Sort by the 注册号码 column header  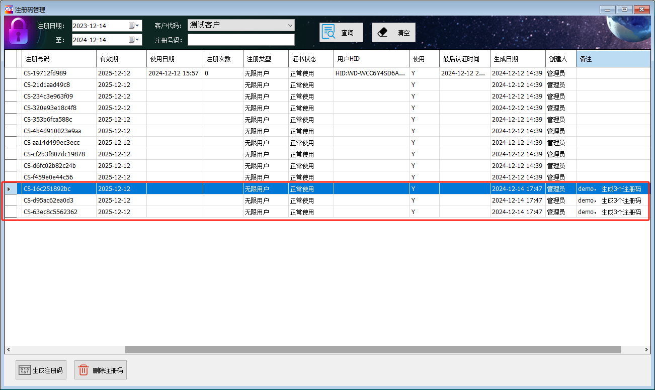58,59
